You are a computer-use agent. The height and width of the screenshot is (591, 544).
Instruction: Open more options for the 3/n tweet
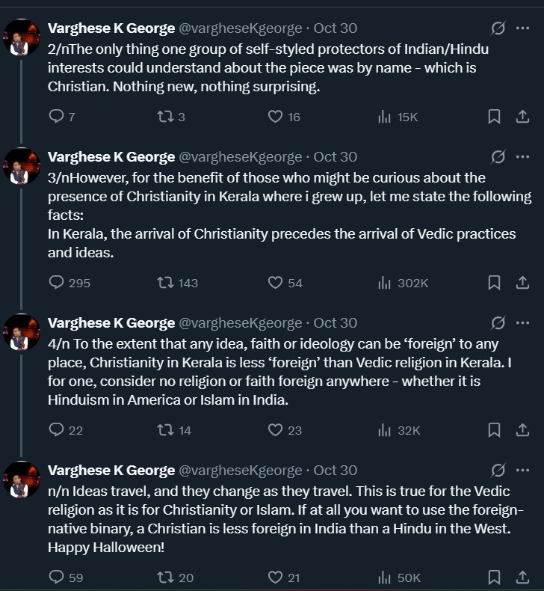523,157
